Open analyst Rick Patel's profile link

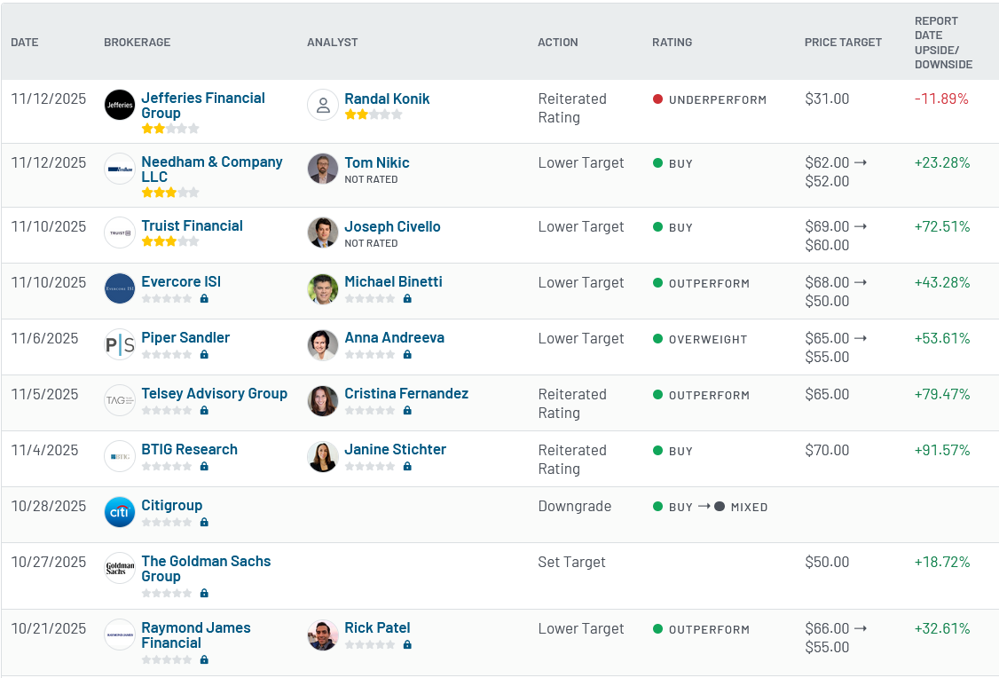pos(377,627)
